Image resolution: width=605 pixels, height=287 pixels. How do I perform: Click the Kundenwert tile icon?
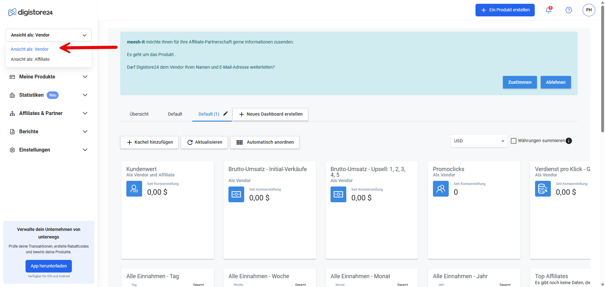[x=134, y=189]
